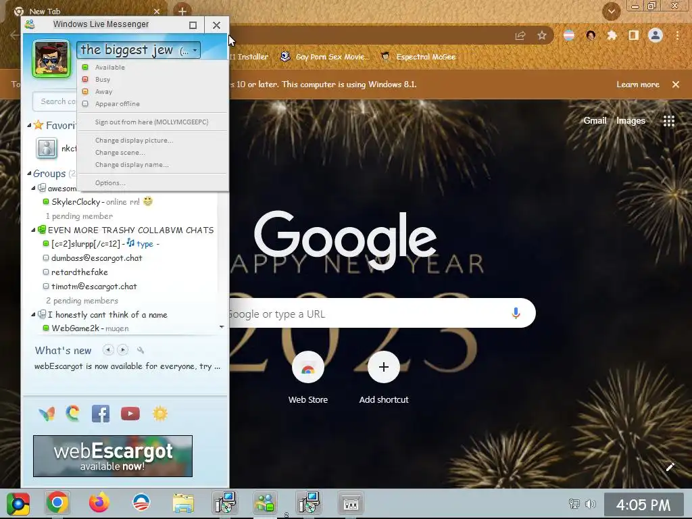
Task: Customize Chrome with pencil icon
Action: [670, 467]
